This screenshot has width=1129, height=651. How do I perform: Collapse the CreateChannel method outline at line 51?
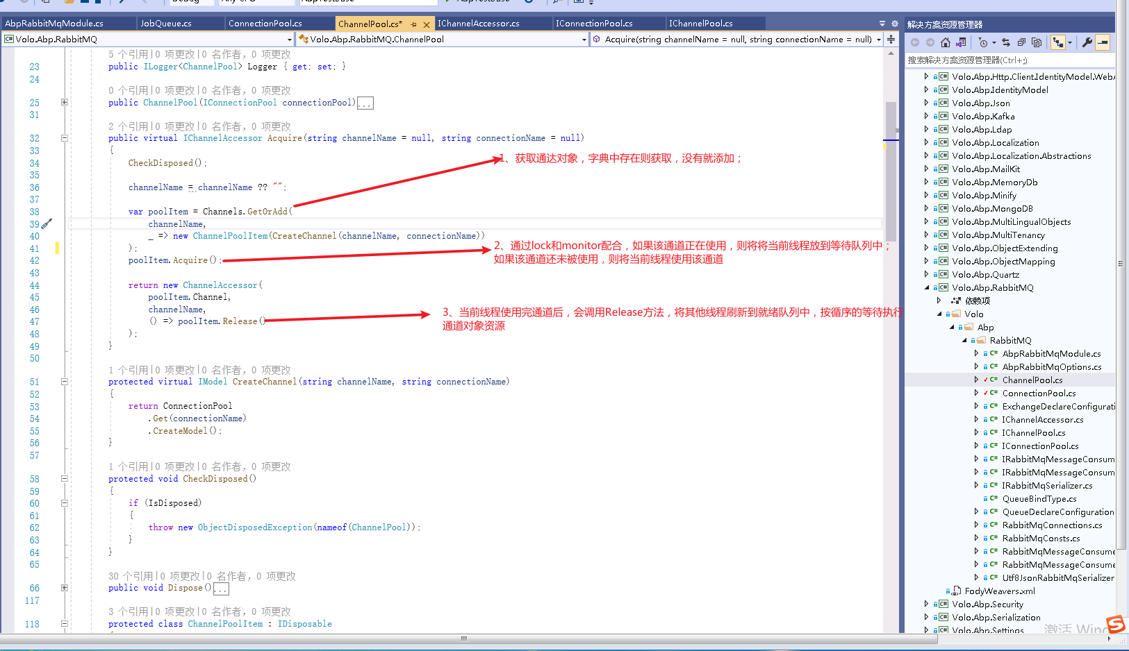tap(65, 382)
